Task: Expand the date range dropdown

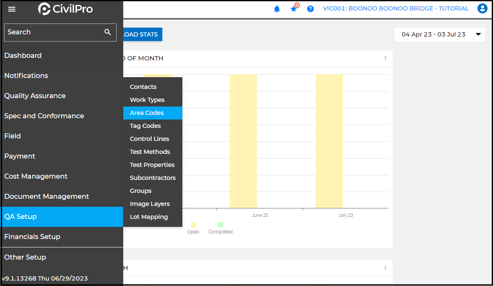Action: click(x=478, y=34)
